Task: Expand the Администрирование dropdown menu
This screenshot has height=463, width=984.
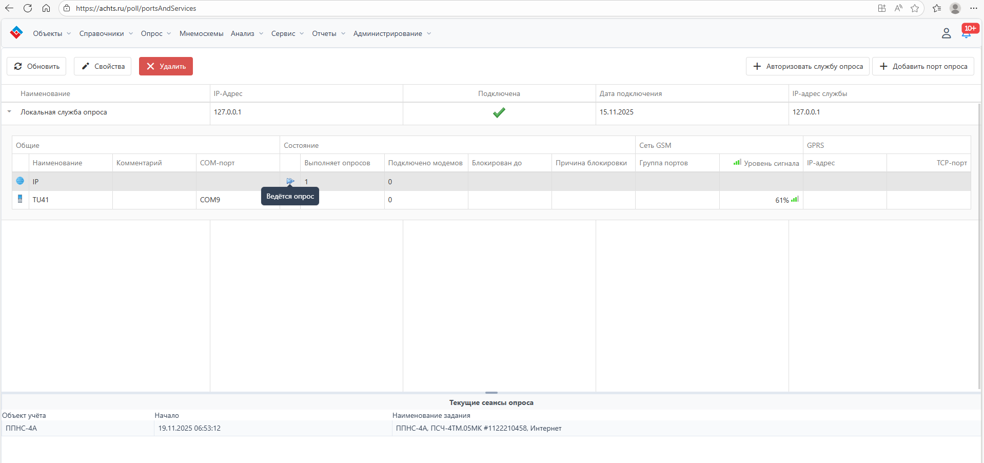Action: point(392,33)
